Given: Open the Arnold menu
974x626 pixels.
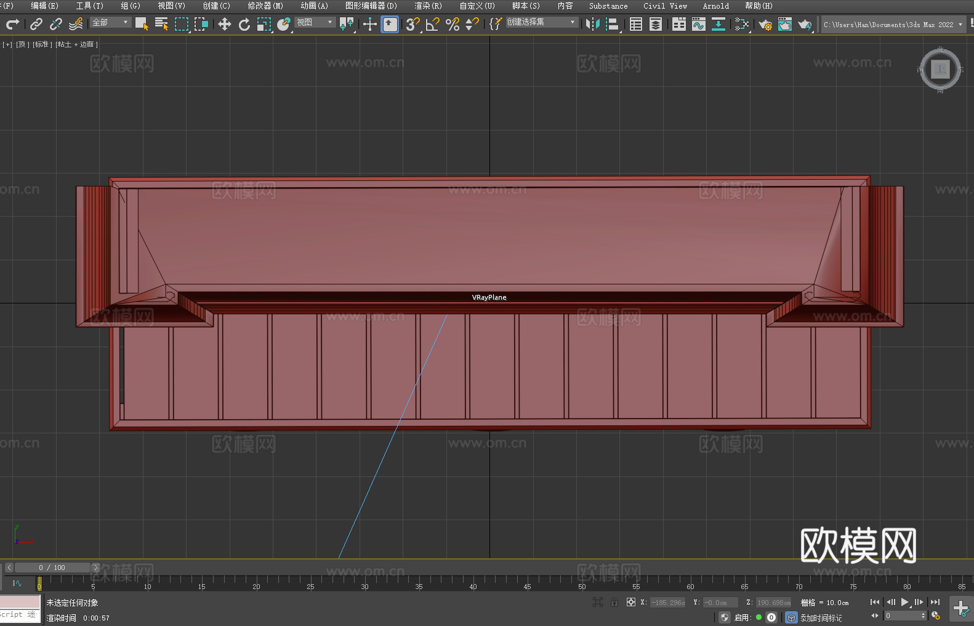Looking at the screenshot, I should 715,6.
